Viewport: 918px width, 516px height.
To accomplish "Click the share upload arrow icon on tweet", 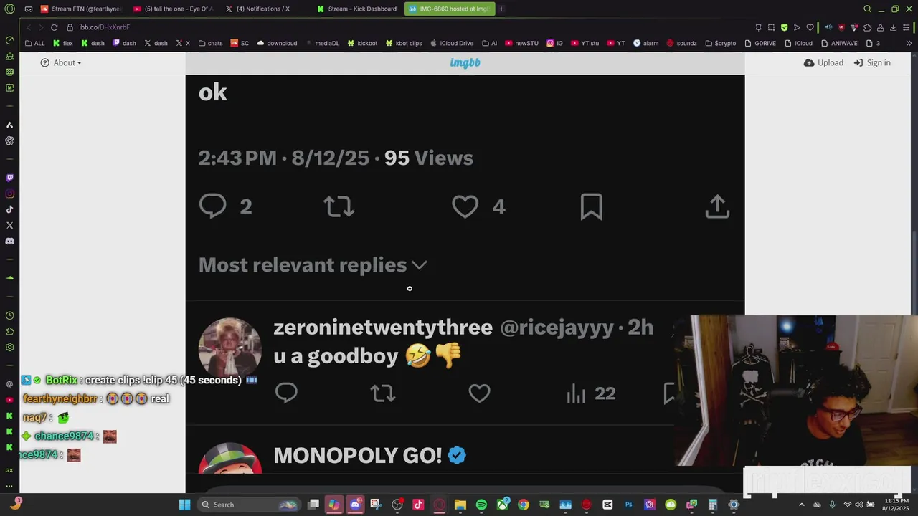I will pyautogui.click(x=717, y=206).
